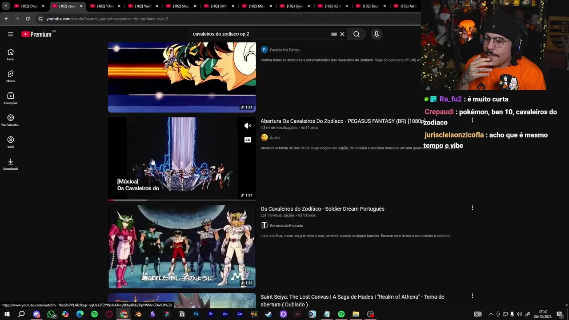The image size is (569, 320).
Task: Switch to the "(102) Drag" tab
Action: 30,6
